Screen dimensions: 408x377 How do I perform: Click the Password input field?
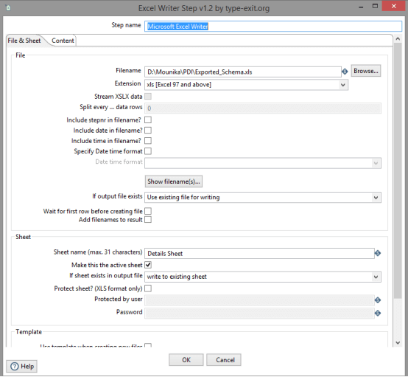(259, 313)
